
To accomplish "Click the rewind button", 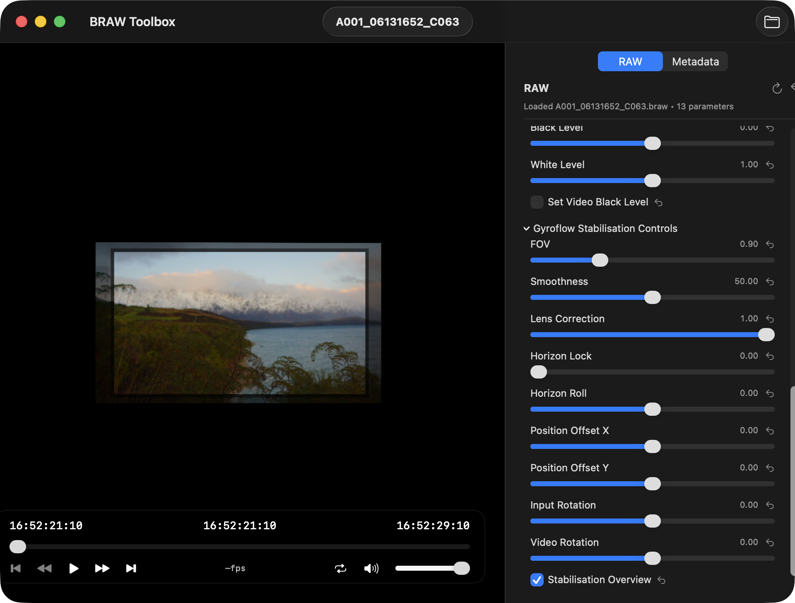I will pyautogui.click(x=44, y=568).
